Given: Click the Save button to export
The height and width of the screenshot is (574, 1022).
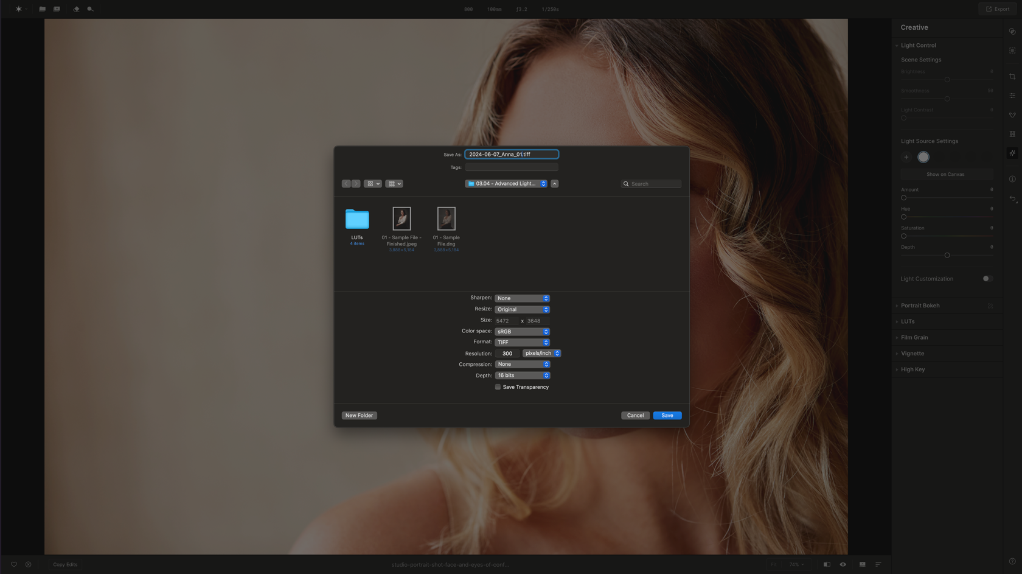Looking at the screenshot, I should click(x=667, y=415).
